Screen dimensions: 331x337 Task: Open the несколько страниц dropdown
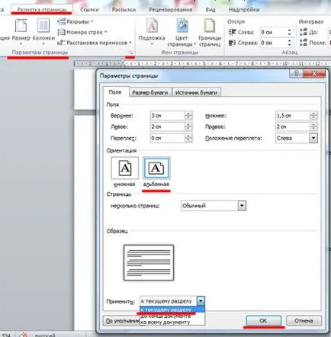click(214, 206)
